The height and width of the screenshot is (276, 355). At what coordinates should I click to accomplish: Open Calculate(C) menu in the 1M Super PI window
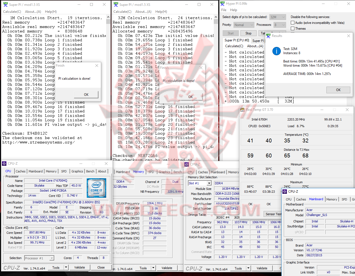(12, 12)
